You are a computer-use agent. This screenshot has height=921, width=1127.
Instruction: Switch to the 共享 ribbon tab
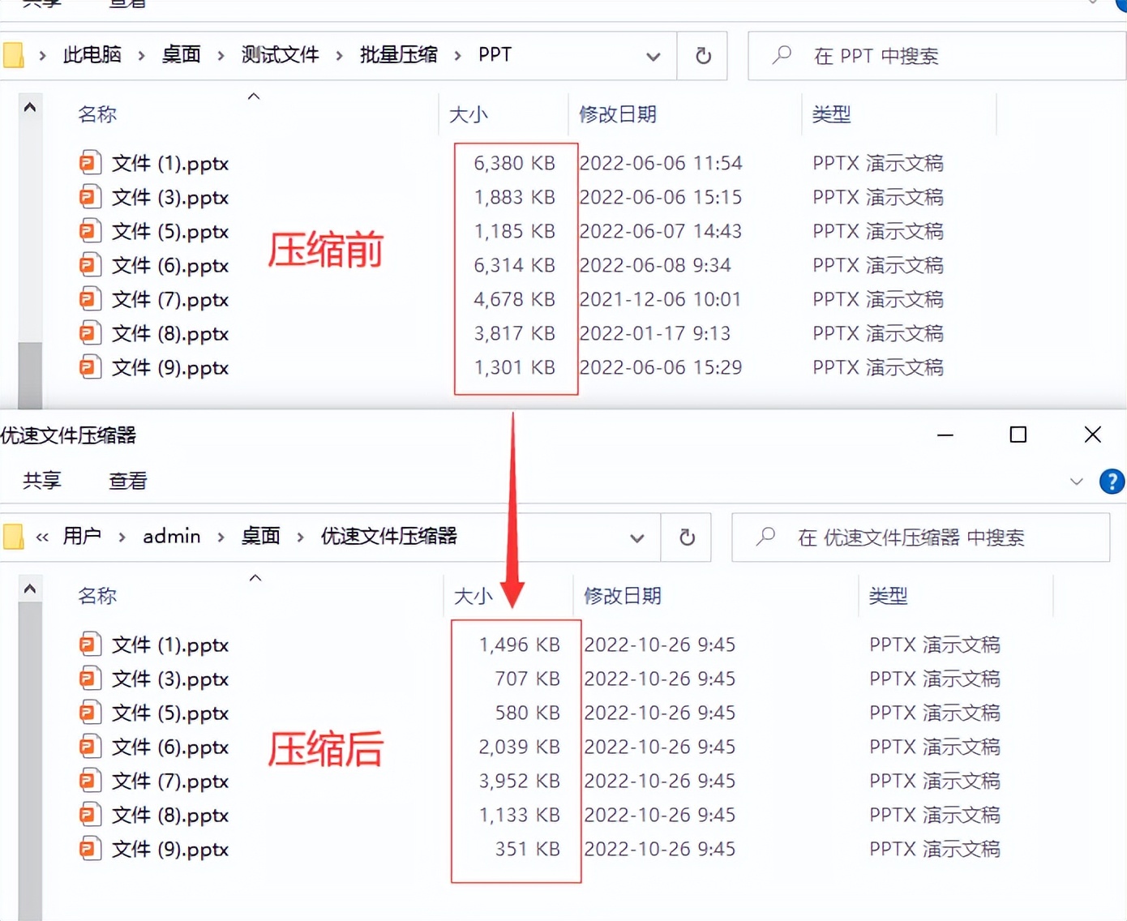(41, 481)
